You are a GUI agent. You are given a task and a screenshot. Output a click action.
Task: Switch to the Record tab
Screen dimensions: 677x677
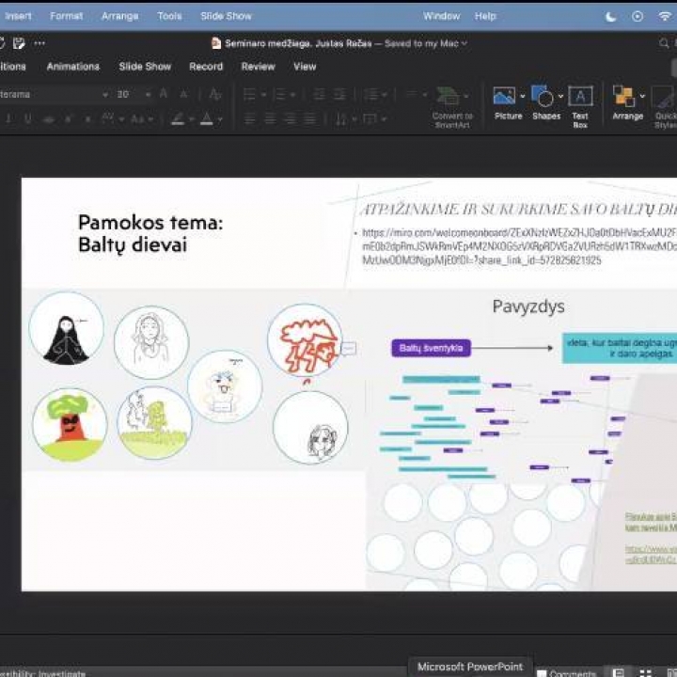tap(206, 67)
